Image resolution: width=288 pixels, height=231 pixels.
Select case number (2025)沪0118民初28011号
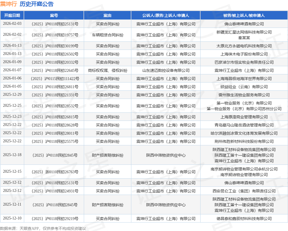coord(55,133)
